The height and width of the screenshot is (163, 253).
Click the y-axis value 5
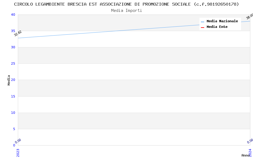click(x=14, y=129)
